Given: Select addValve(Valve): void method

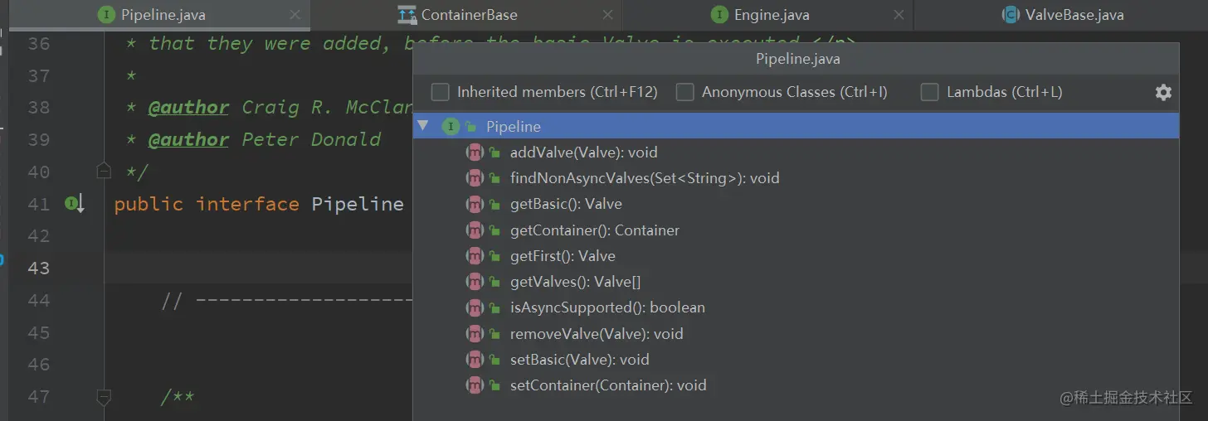Looking at the screenshot, I should click(x=583, y=152).
